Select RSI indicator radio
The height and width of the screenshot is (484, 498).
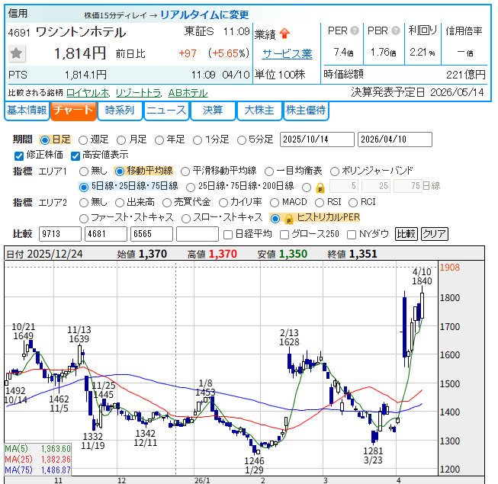click(x=320, y=203)
